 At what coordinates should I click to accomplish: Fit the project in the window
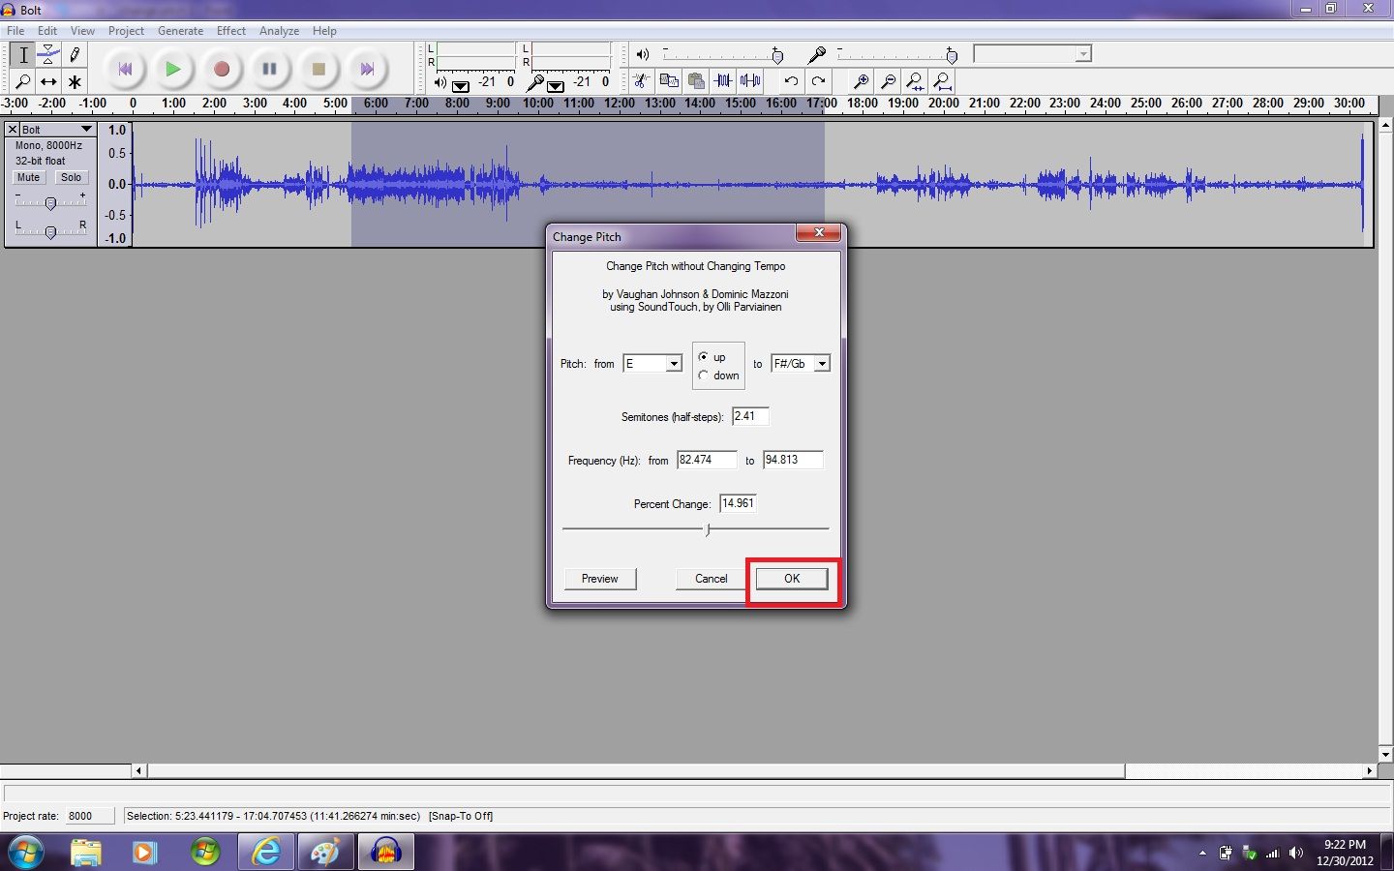coord(942,81)
